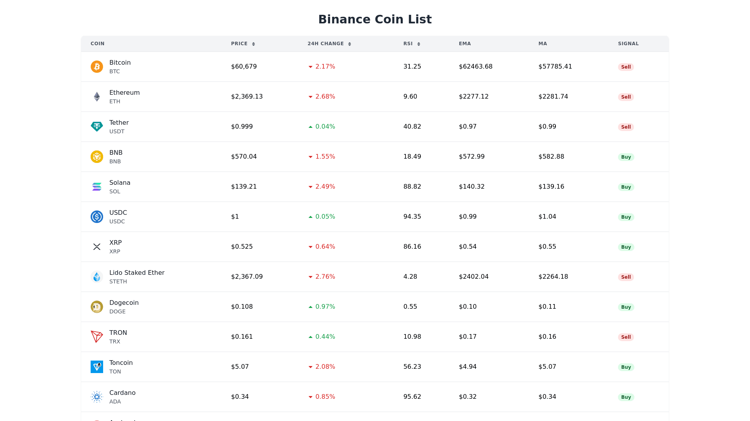Click the blue USDC coin icon
This screenshot has height=421, width=750.
pyautogui.click(x=97, y=217)
